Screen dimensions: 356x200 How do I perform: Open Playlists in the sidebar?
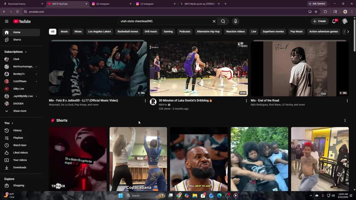(x=21, y=138)
